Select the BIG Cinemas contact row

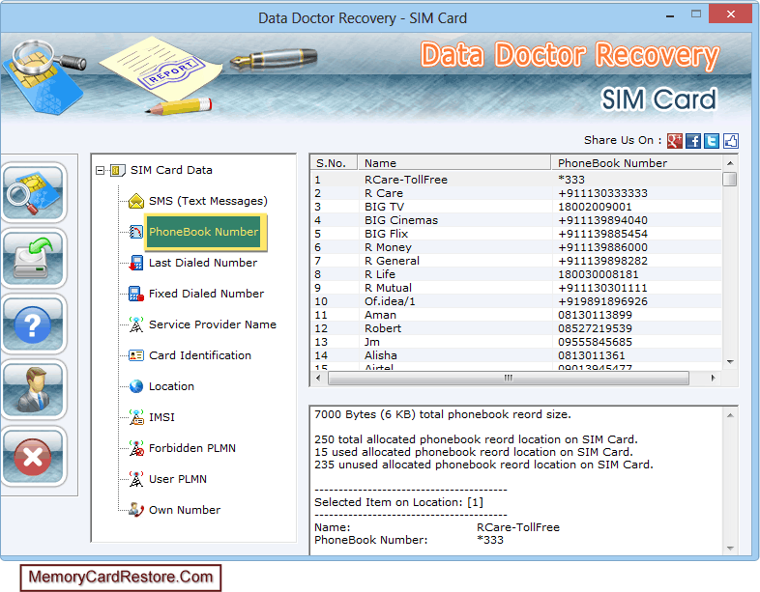click(515, 220)
